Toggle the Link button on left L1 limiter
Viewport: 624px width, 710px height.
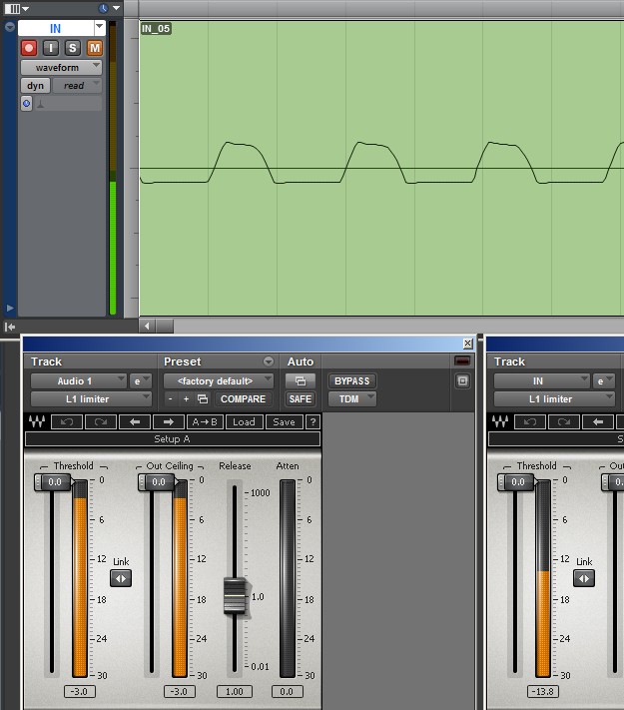(120, 578)
